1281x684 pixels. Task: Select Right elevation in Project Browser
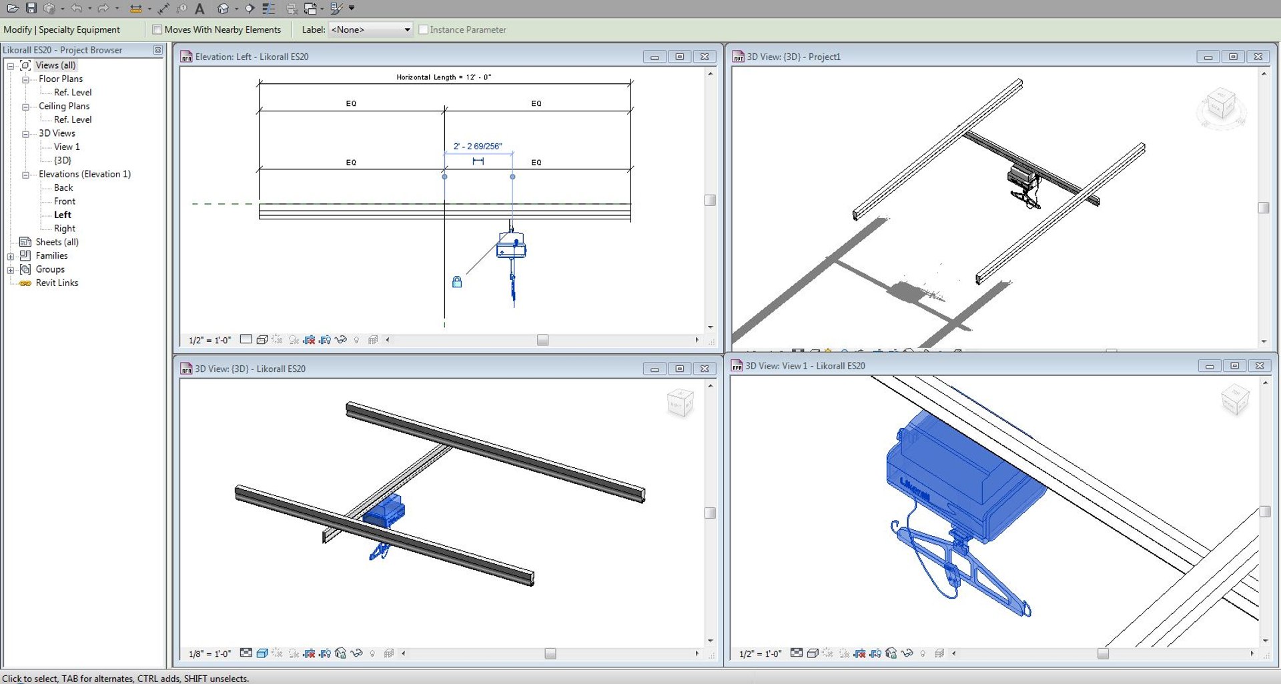pos(65,228)
